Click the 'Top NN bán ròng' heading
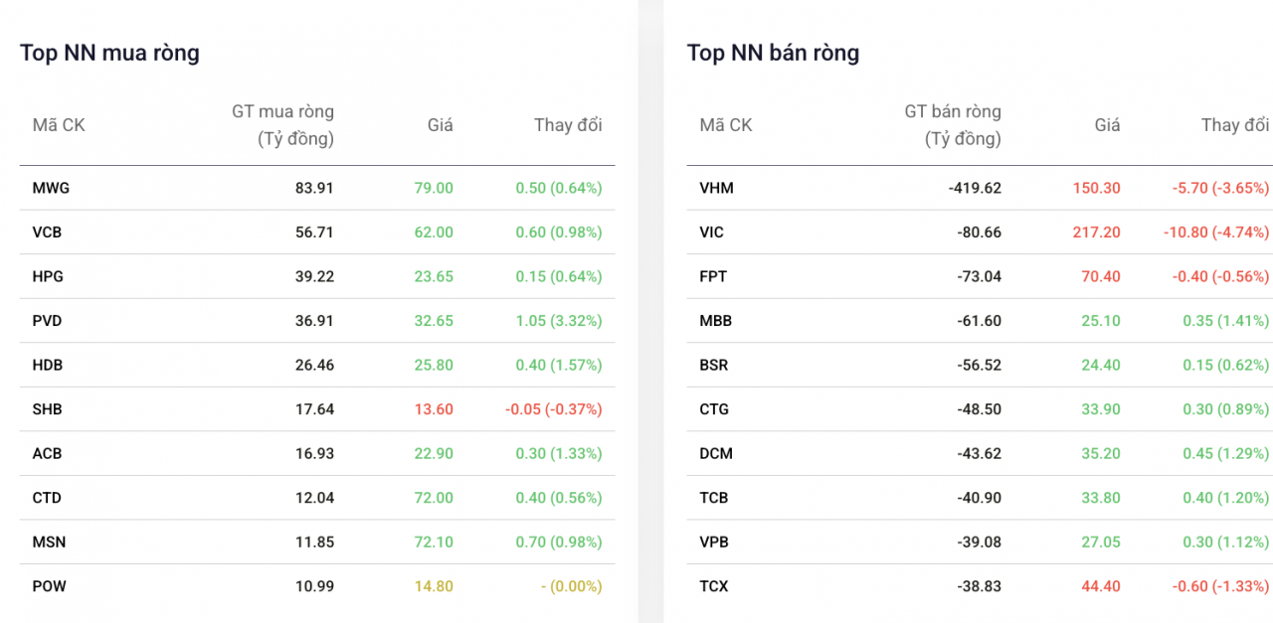This screenshot has width=1273, height=623. [773, 53]
